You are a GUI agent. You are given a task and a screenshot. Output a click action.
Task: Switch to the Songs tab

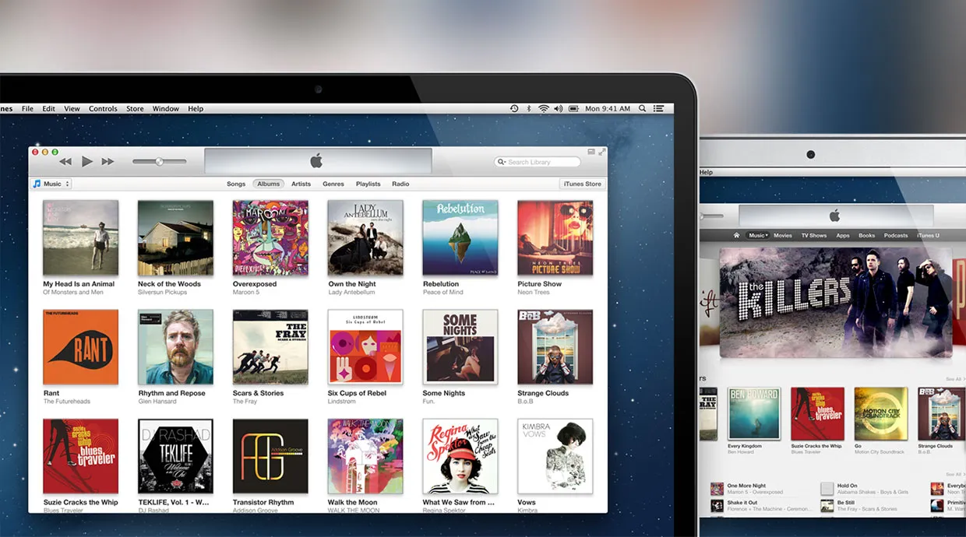[x=236, y=184]
